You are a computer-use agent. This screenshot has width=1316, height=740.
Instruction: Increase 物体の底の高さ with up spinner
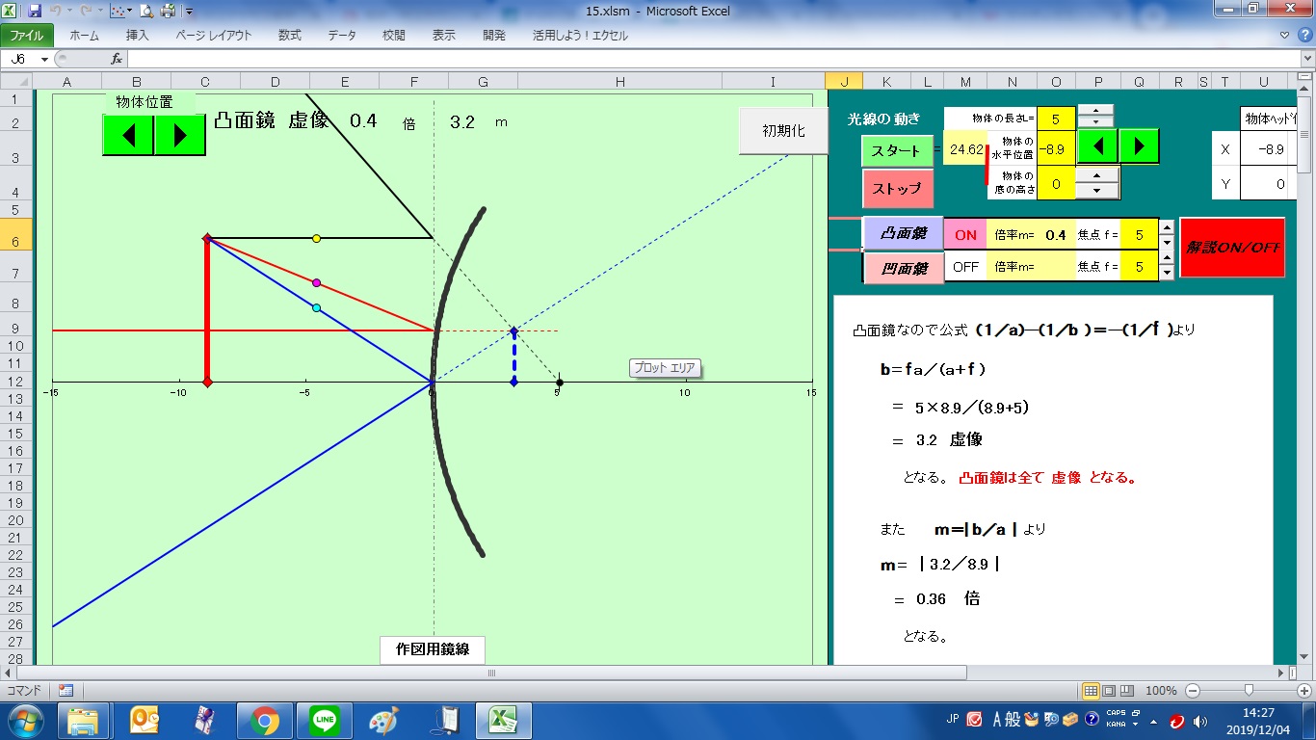point(1095,175)
